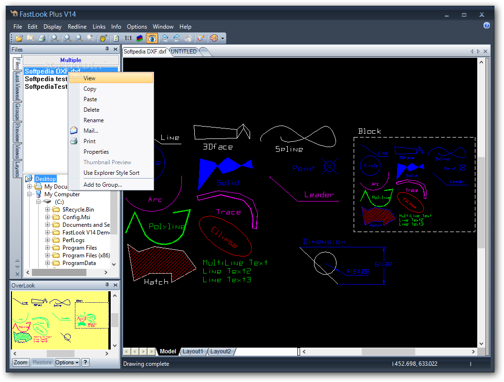The image size is (504, 382).
Task: Switch to the UNTITLED document tab
Action: point(184,52)
